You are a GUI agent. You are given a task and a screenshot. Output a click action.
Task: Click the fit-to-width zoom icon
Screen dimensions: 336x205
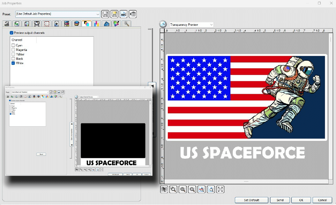201,189
